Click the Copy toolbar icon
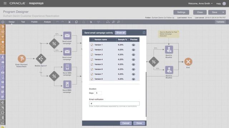The height and width of the screenshot is (128, 229). pyautogui.click(x=76, y=22)
